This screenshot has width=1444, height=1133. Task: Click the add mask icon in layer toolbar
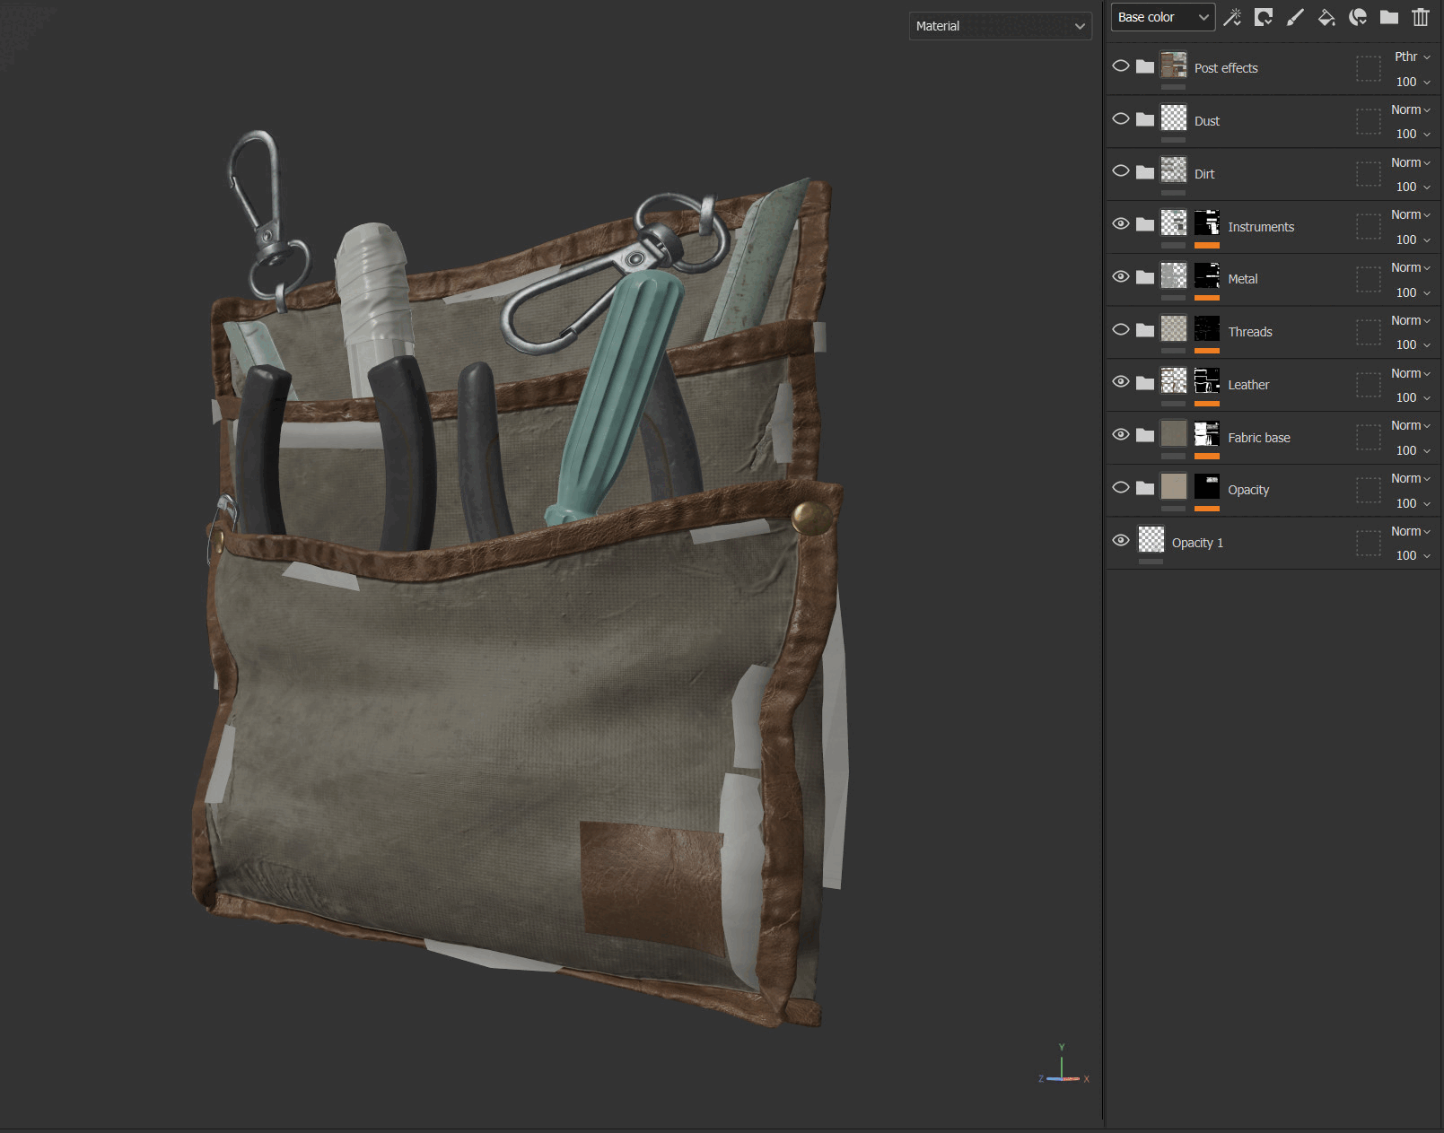[1264, 17]
